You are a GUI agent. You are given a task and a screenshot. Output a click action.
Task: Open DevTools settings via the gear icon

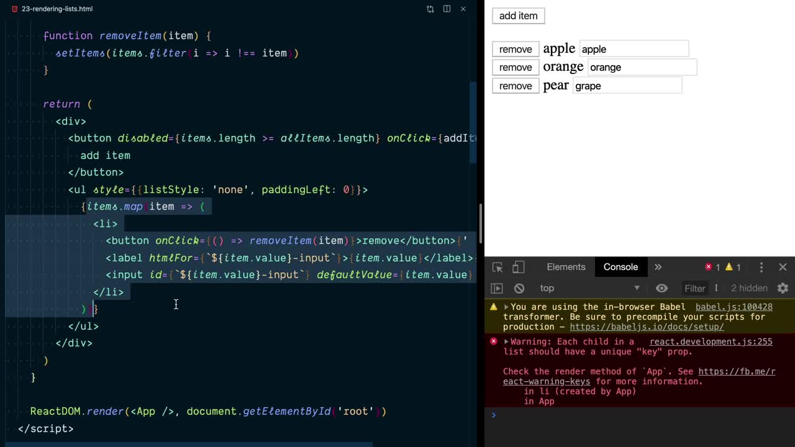783,288
